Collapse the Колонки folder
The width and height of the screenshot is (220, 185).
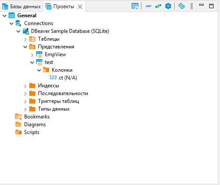(x=39, y=70)
